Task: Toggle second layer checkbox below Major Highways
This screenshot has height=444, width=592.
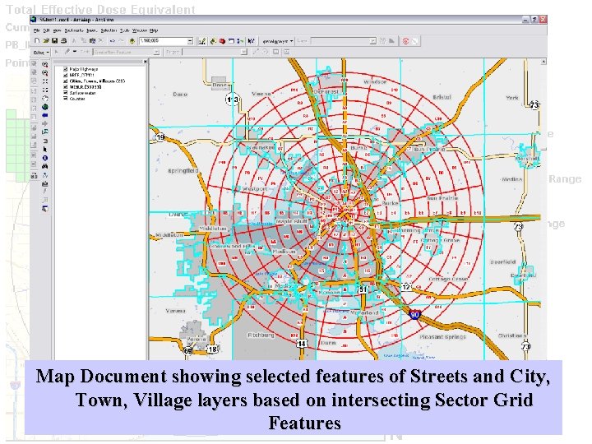Action: [x=65, y=75]
